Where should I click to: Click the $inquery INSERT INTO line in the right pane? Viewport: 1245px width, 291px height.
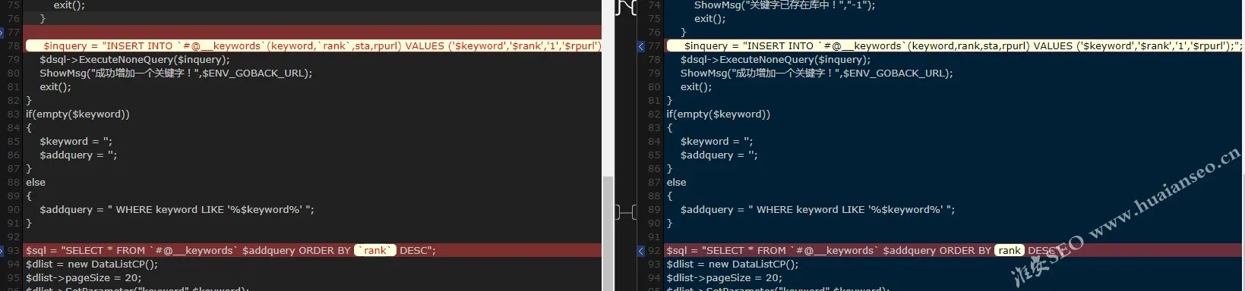click(953, 46)
